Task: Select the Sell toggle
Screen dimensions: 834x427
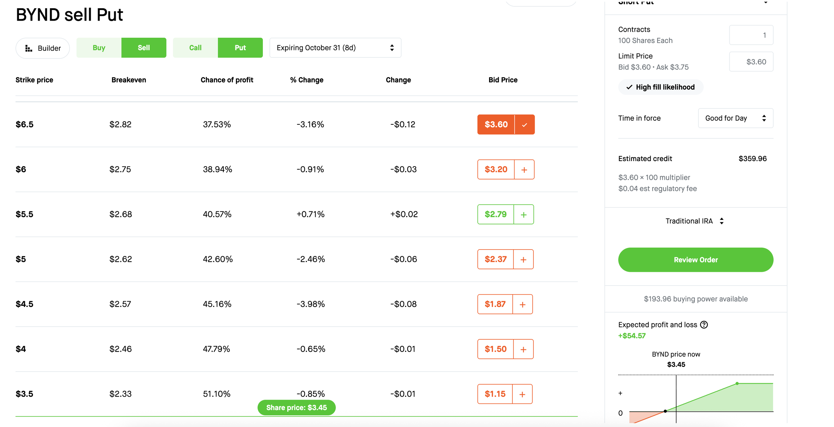Action: (144, 48)
